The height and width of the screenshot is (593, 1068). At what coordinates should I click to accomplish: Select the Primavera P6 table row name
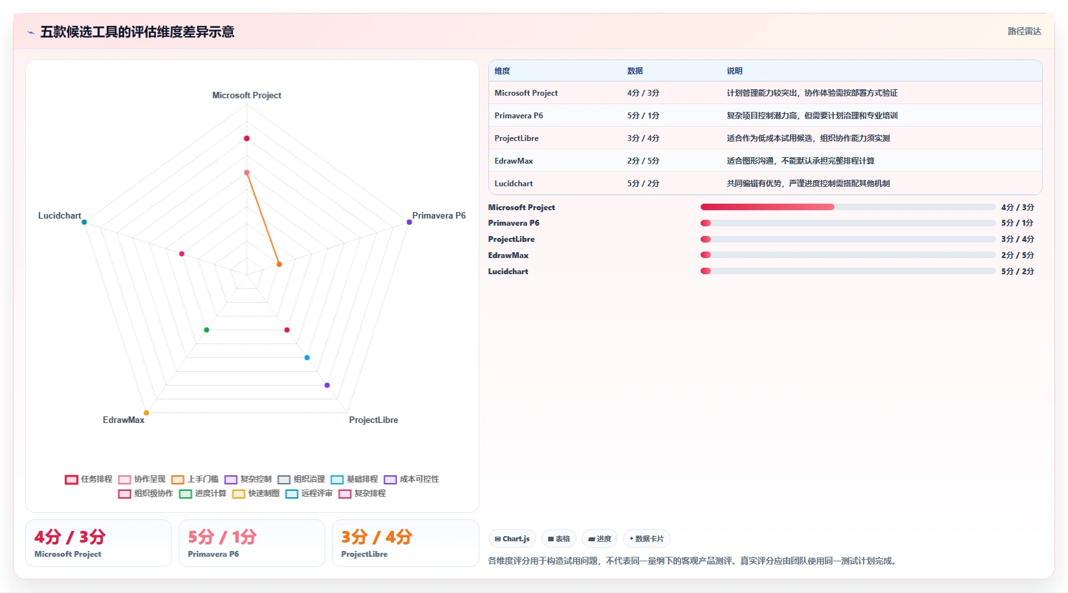tap(519, 116)
